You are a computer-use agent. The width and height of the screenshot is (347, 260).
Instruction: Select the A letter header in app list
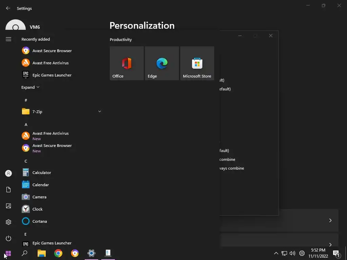[x=26, y=125]
